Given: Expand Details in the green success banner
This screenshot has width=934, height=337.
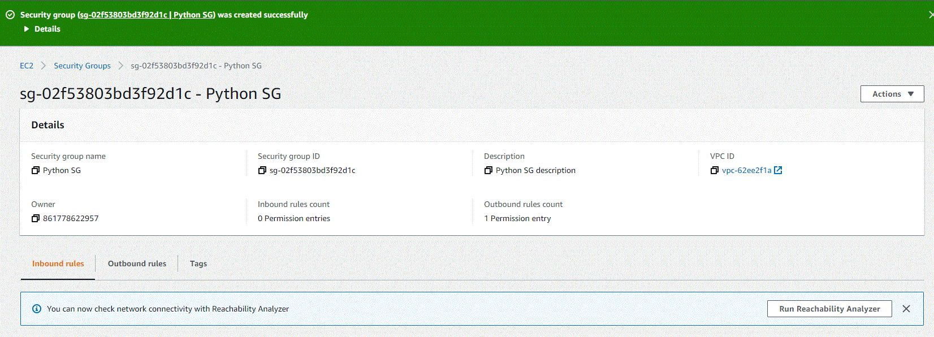Looking at the screenshot, I should pyautogui.click(x=42, y=29).
